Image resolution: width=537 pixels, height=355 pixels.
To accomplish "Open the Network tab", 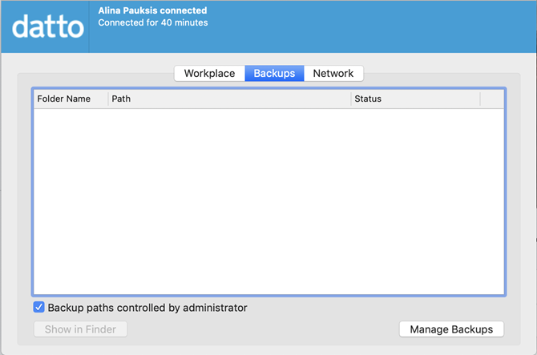I will pyautogui.click(x=333, y=73).
